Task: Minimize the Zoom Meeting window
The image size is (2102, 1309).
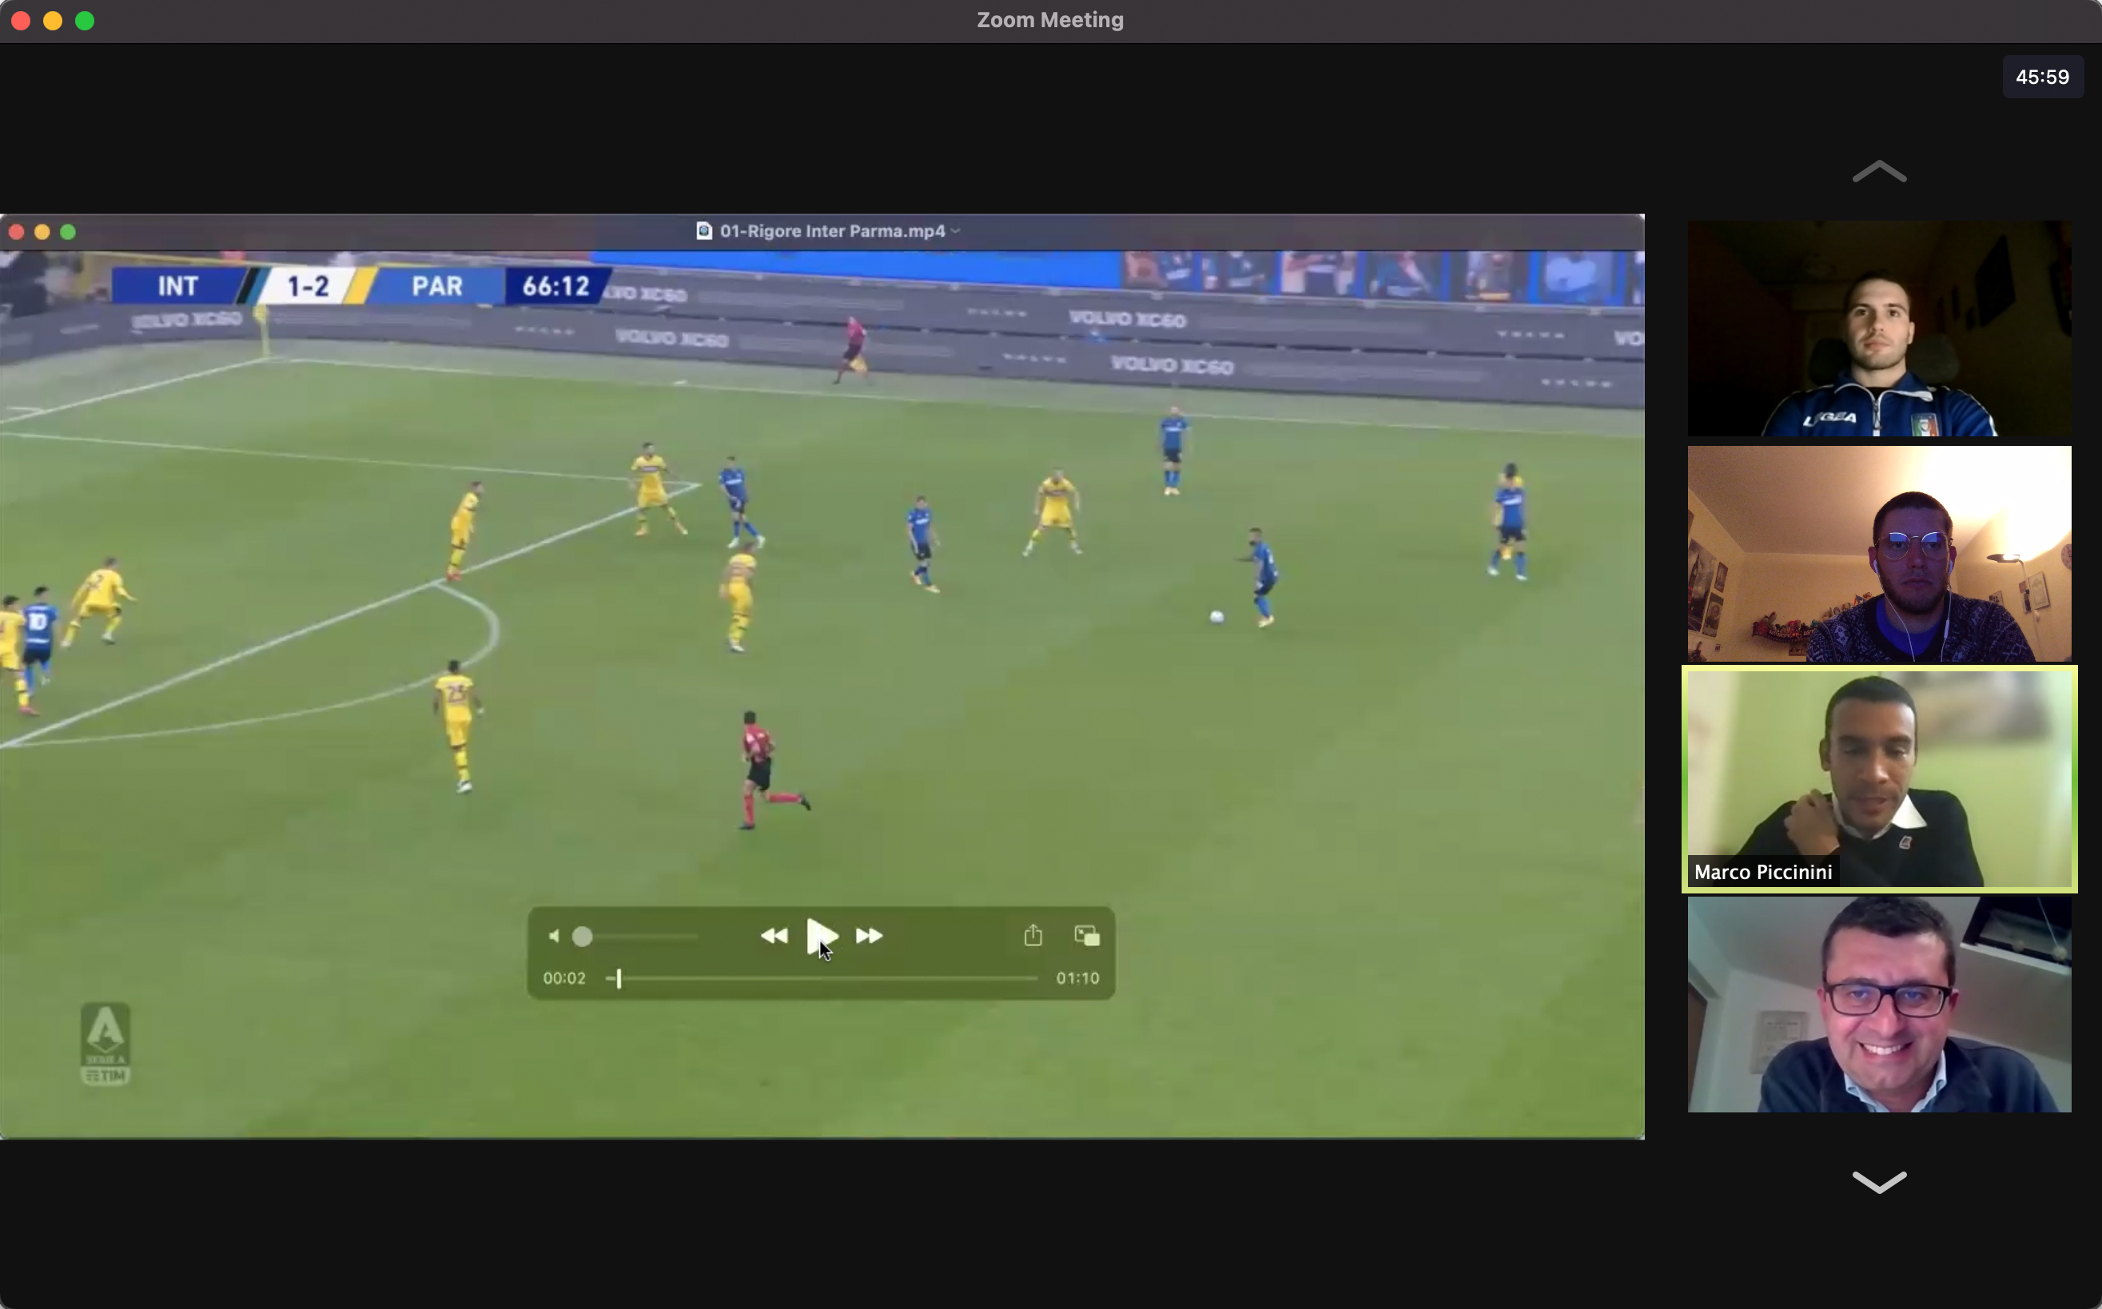Action: click(53, 21)
